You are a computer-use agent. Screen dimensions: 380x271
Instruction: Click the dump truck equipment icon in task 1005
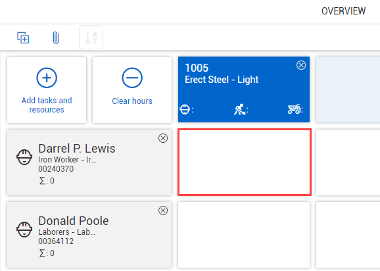click(294, 109)
